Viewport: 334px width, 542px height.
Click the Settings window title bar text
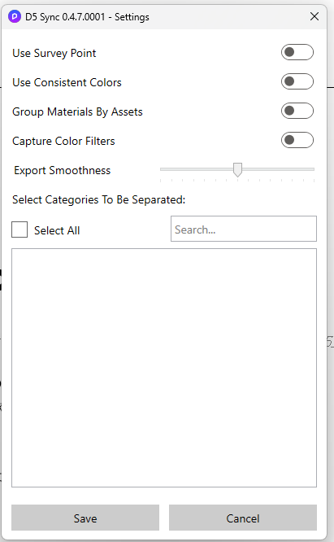pyautogui.click(x=87, y=17)
